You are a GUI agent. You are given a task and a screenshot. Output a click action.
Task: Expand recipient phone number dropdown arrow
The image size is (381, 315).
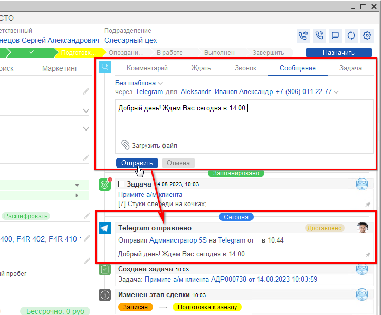(336, 92)
